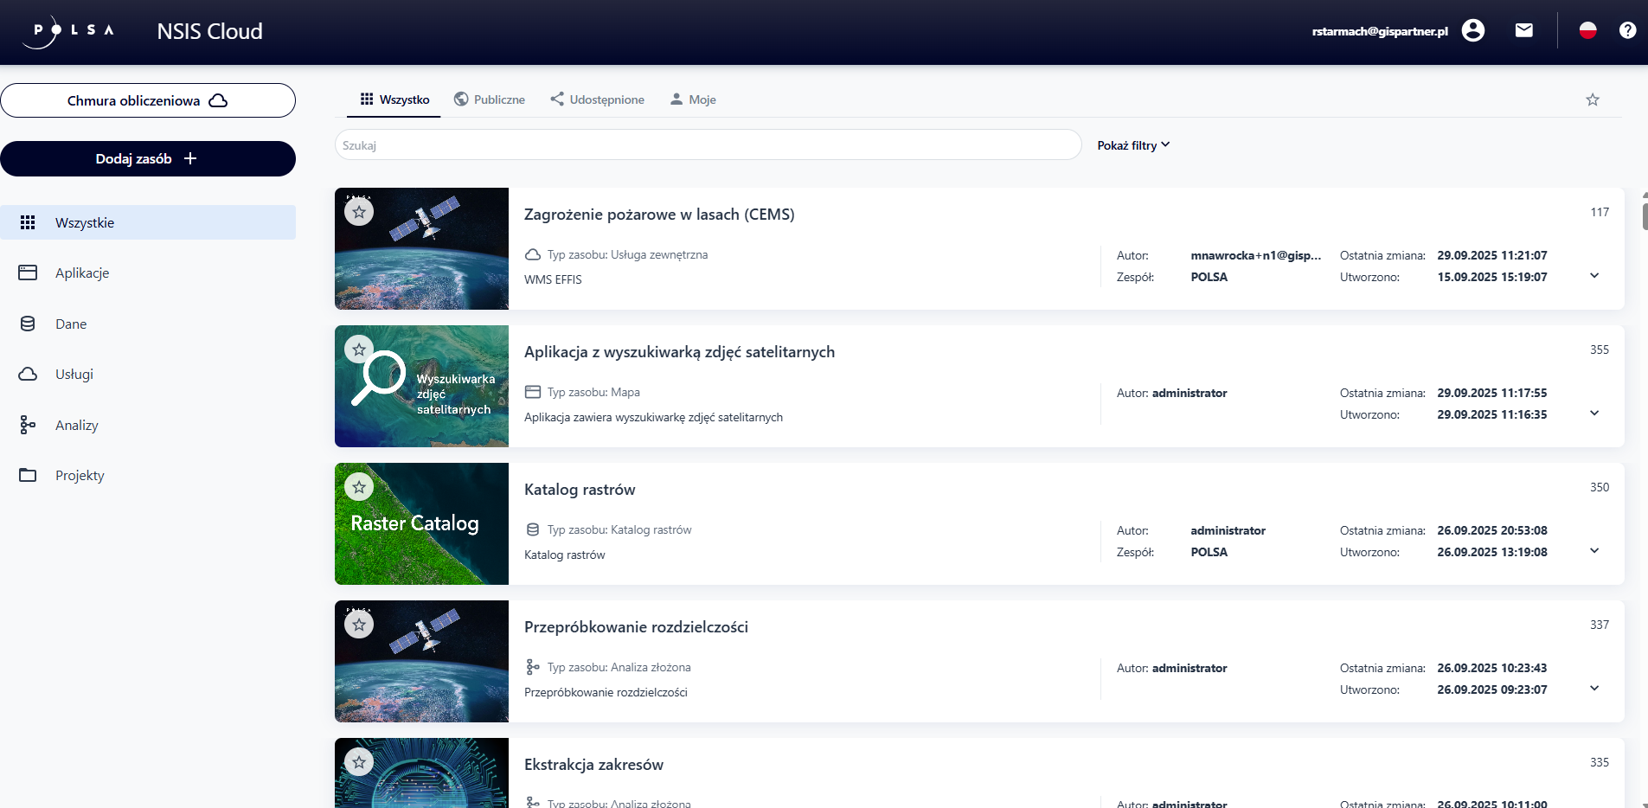1648x808 pixels.
Task: Expand details of Zagrożenie pożarowe w lasach
Action: tap(1593, 276)
